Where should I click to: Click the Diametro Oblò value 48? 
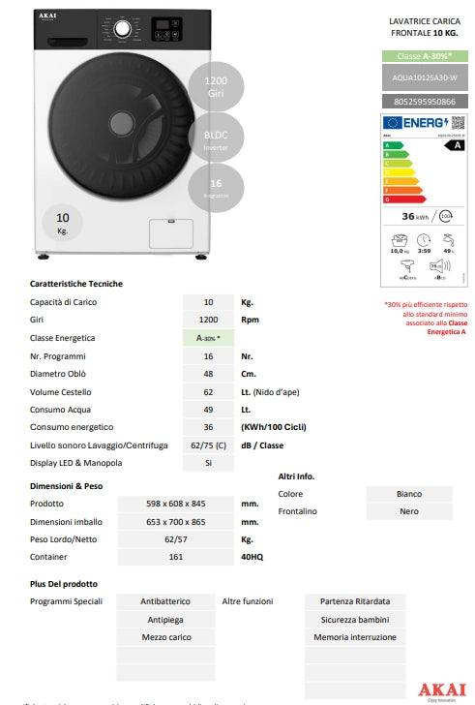[208, 374]
